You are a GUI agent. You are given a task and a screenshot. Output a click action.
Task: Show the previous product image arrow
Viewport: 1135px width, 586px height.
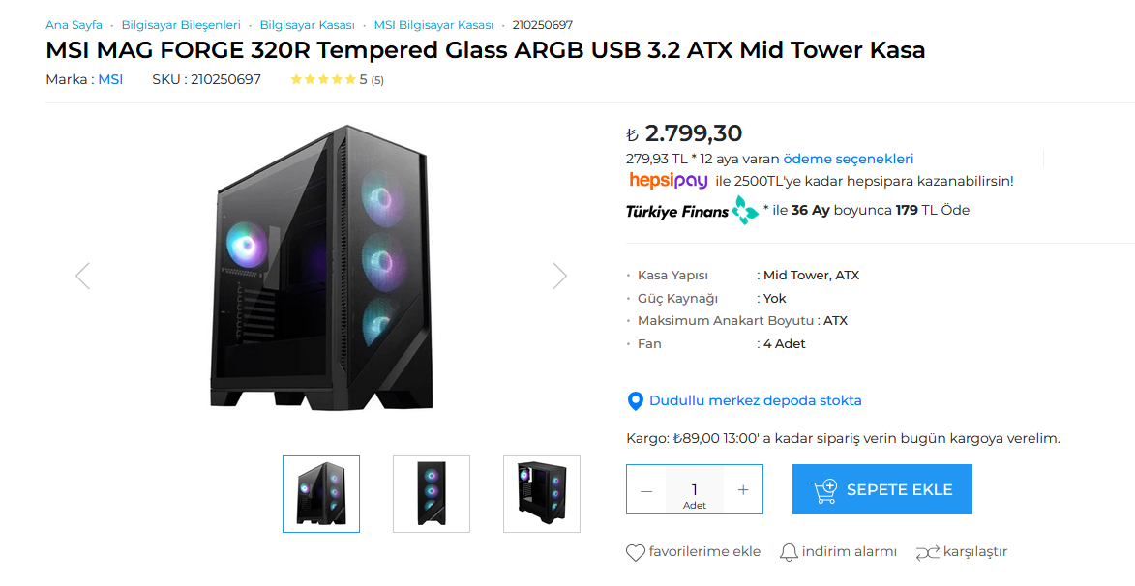82,277
